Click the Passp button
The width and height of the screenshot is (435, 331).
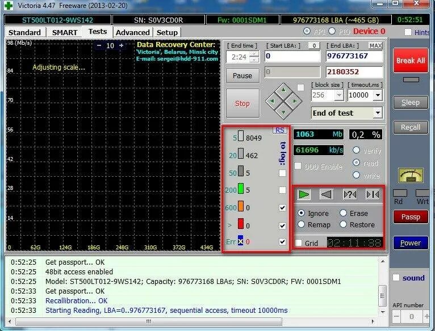[411, 217]
